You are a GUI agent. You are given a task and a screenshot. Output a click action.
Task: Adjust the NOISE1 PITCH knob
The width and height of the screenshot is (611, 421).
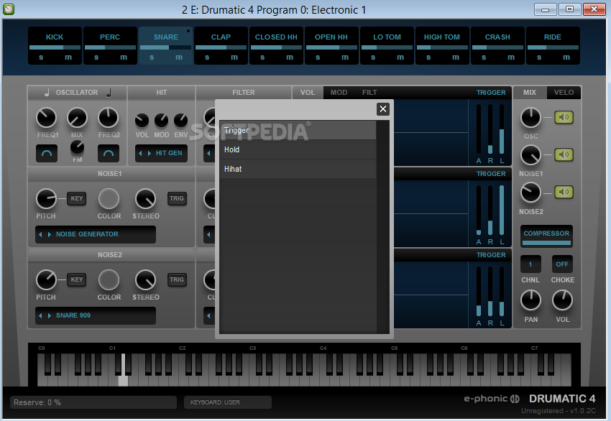pos(47,199)
